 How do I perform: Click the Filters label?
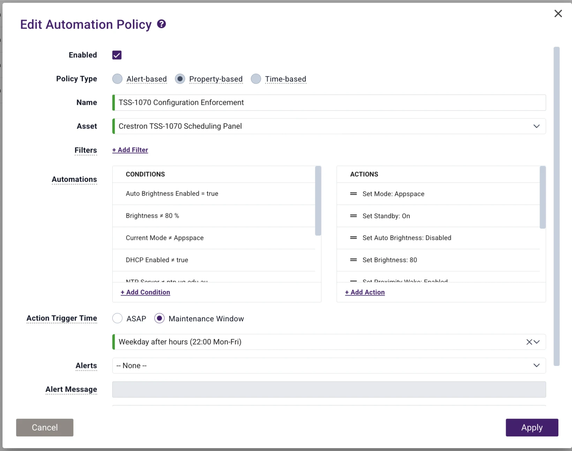click(86, 150)
